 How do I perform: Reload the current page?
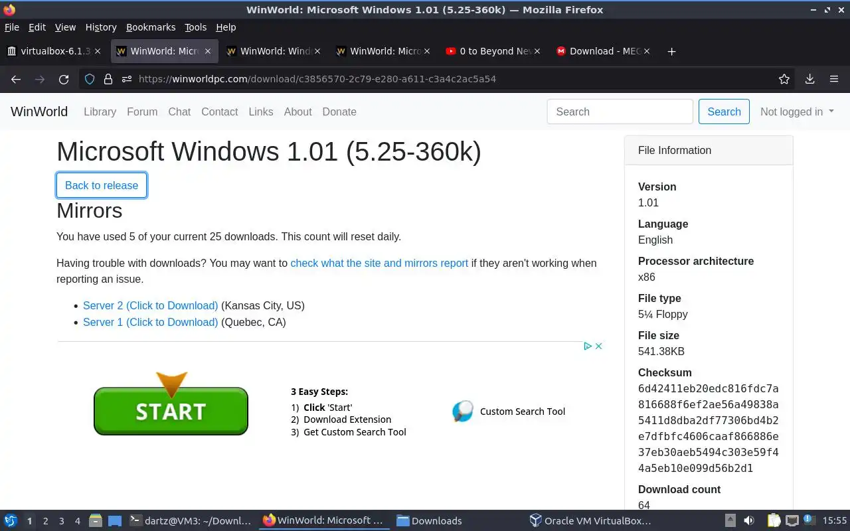click(x=64, y=79)
